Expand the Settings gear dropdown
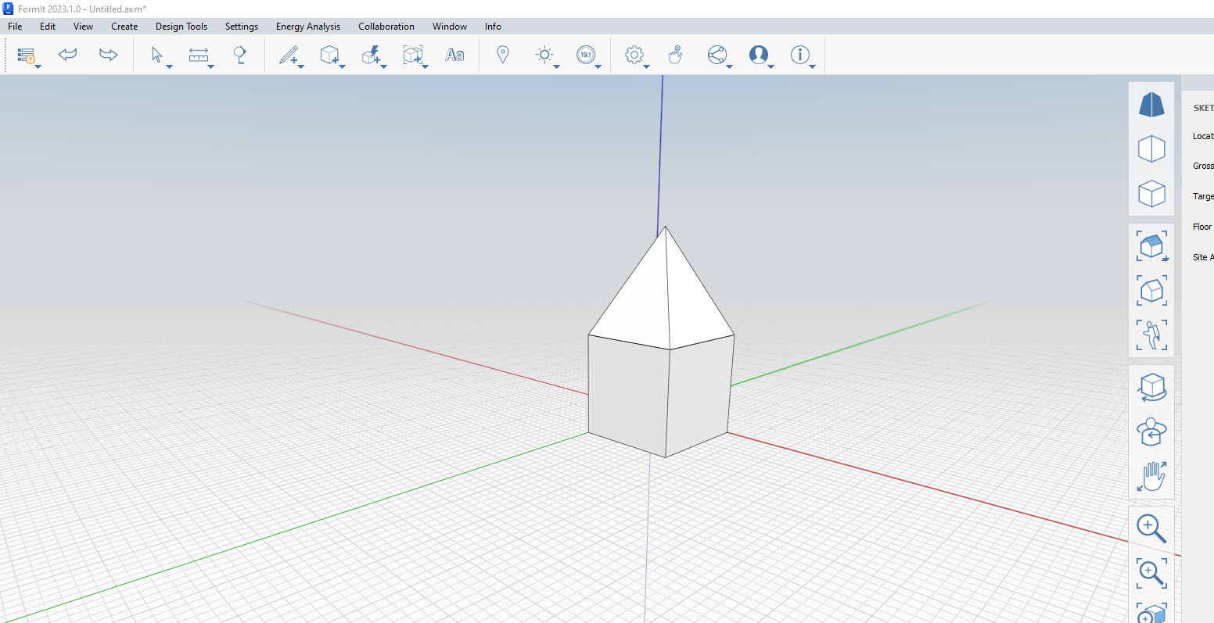This screenshot has width=1214, height=623. pos(646,67)
